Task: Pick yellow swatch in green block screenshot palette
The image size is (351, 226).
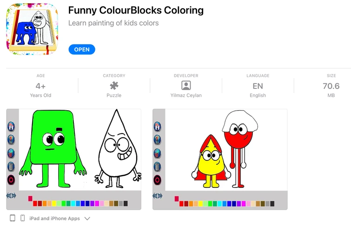Action: tap(55, 204)
